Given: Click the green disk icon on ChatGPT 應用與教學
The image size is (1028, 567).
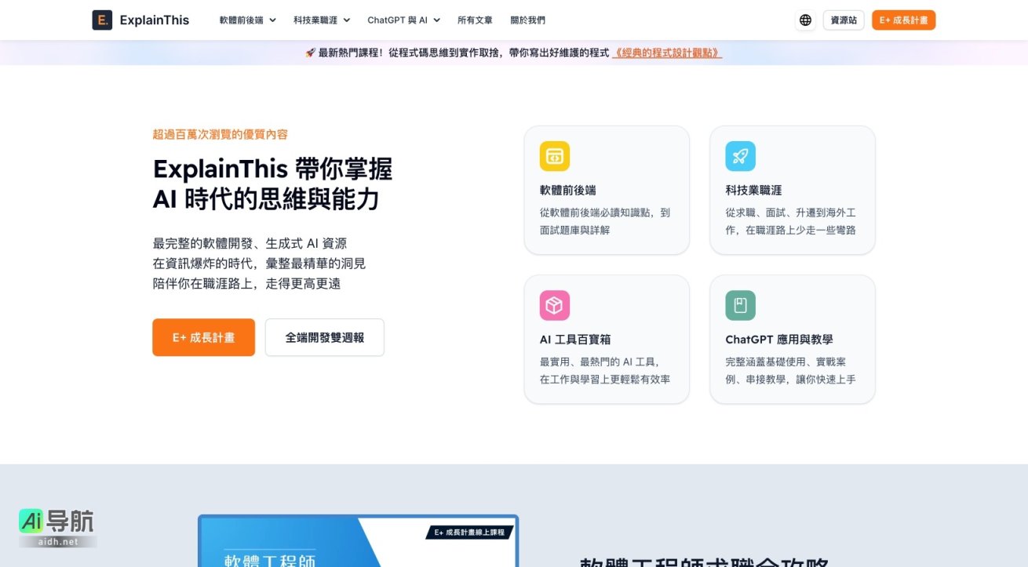Looking at the screenshot, I should [740, 305].
